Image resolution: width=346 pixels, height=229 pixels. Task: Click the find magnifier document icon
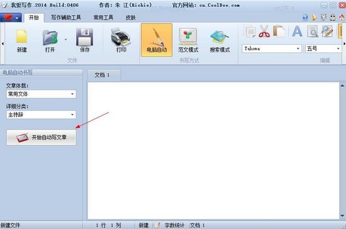(x=313, y=31)
